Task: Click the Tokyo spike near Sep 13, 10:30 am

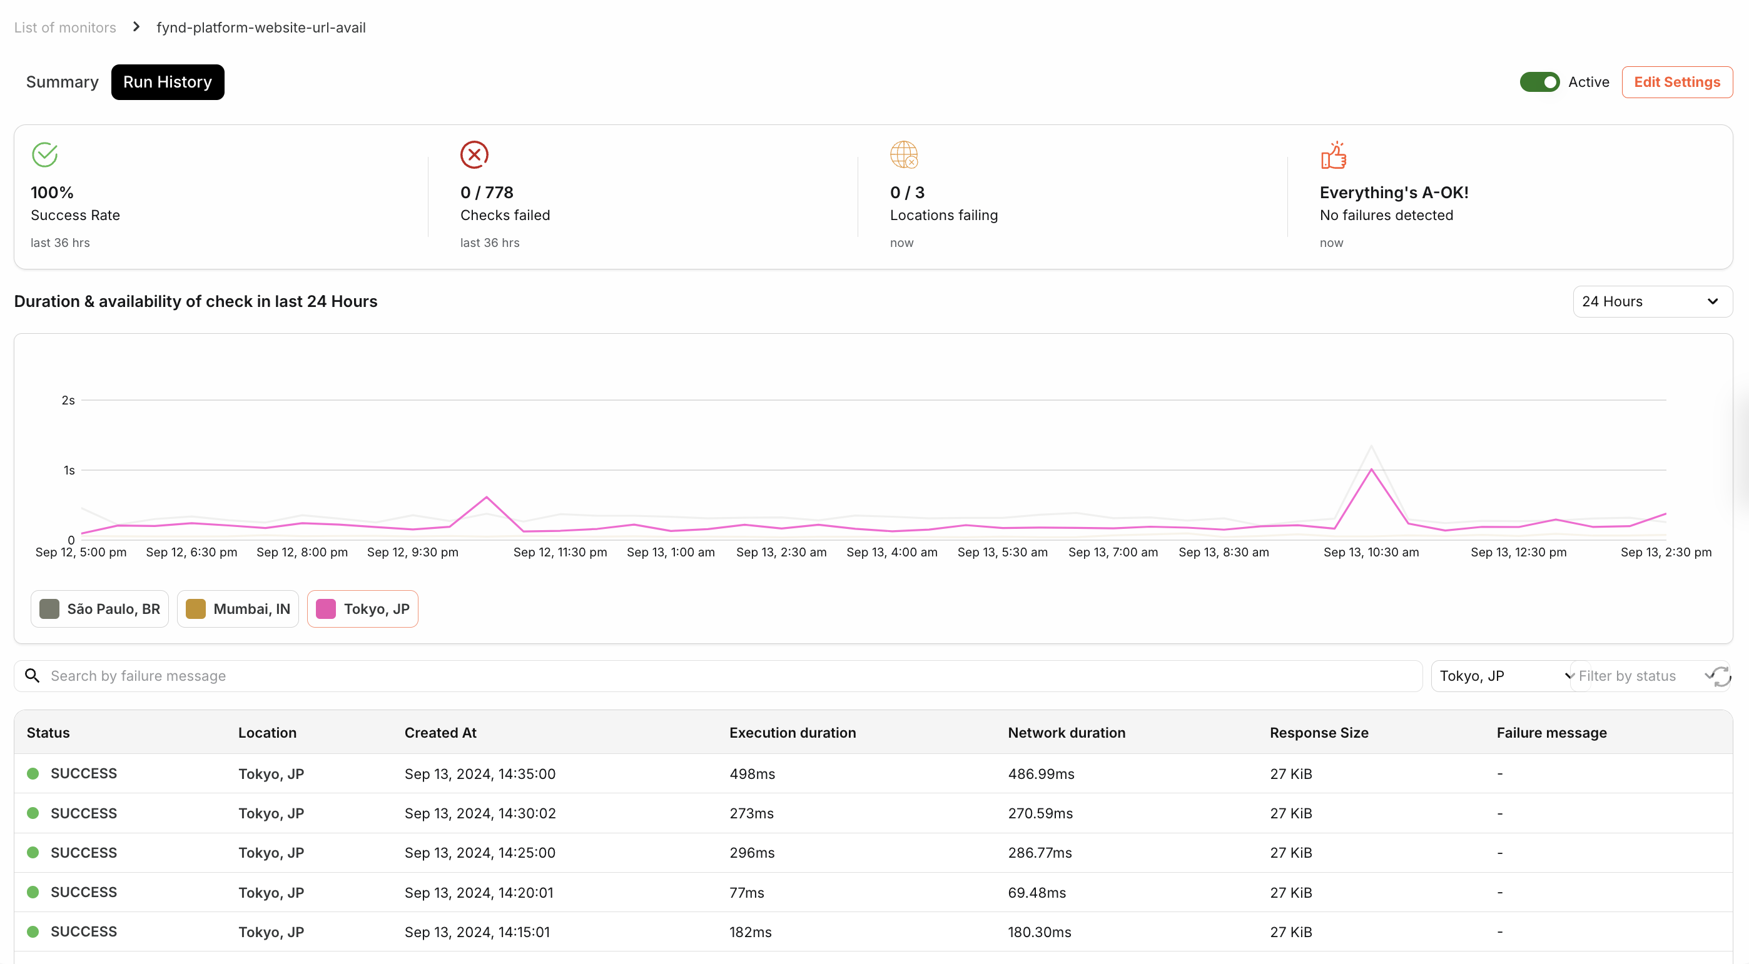Action: coord(1372,469)
